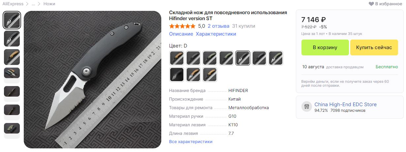This screenshot has height=152, width=406.
Task: Select the third gallery thumbnail with tan handle
Action: click(x=12, y=57)
